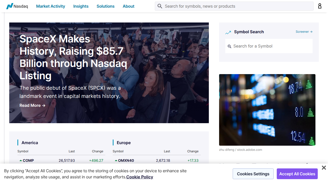
Task: Open the Solutions menu
Action: click(106, 6)
